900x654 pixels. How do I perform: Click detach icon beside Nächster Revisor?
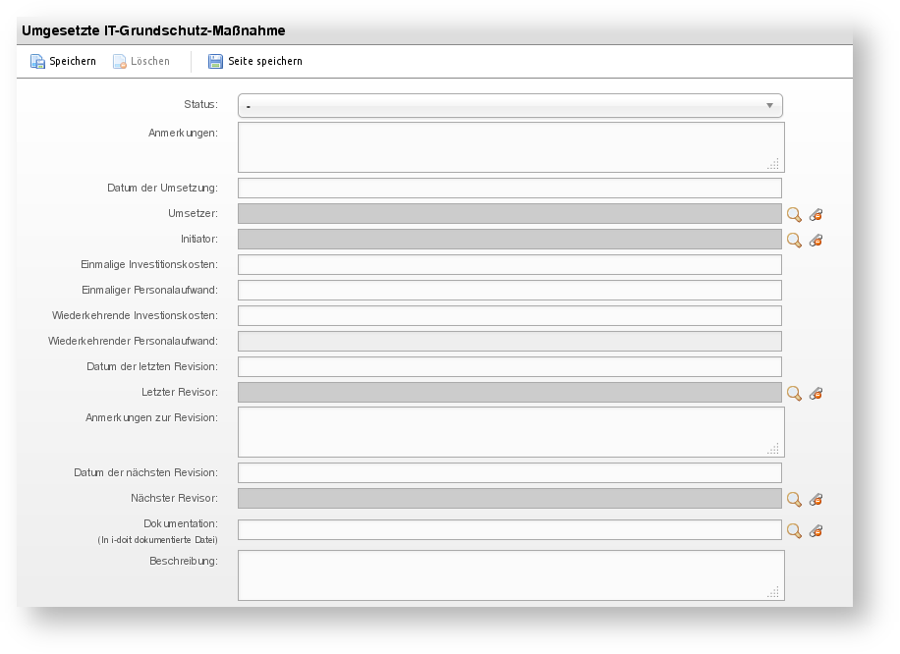coord(816,499)
